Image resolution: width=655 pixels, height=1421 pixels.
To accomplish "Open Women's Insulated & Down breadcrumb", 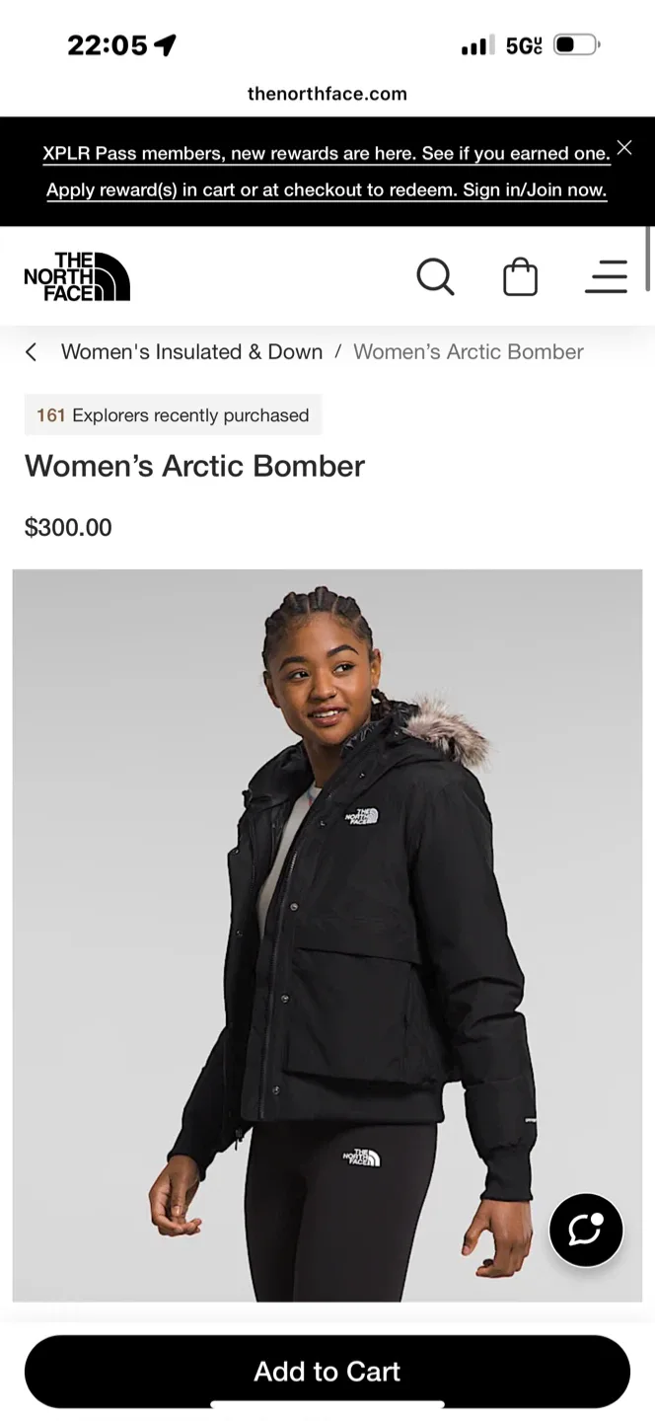I will click(191, 352).
